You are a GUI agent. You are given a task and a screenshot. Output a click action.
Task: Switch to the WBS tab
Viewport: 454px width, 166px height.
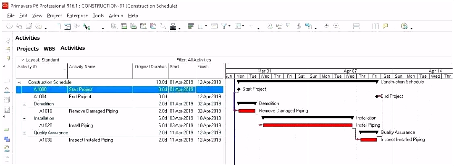click(x=50, y=49)
